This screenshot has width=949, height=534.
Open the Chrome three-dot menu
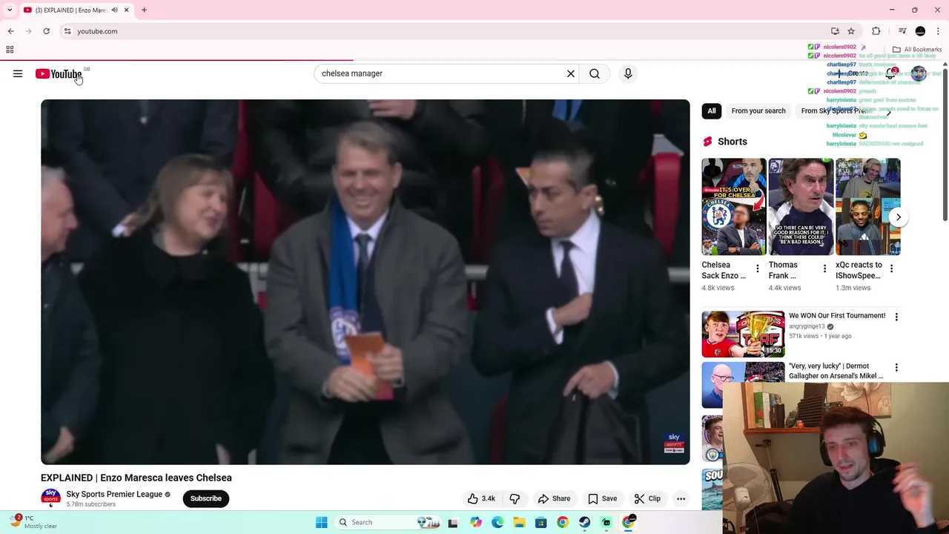click(939, 31)
